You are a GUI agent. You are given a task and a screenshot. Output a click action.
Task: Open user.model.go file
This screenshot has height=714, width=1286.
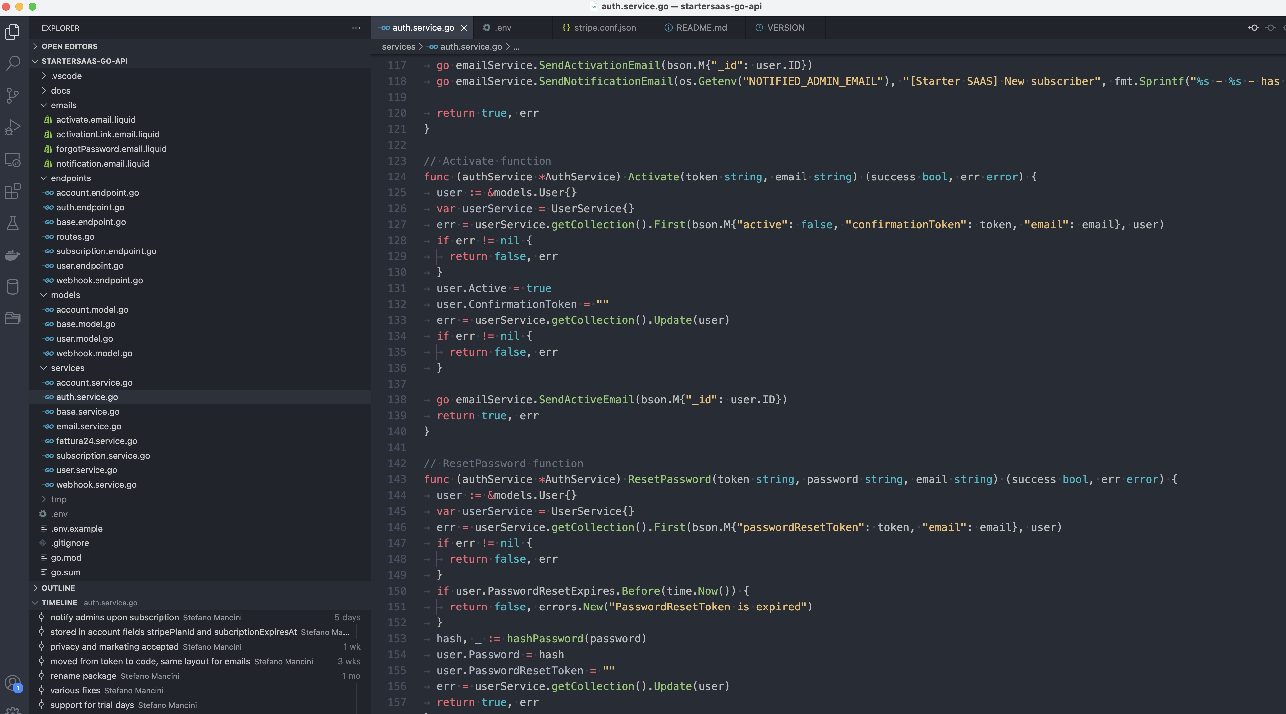pos(200,339)
